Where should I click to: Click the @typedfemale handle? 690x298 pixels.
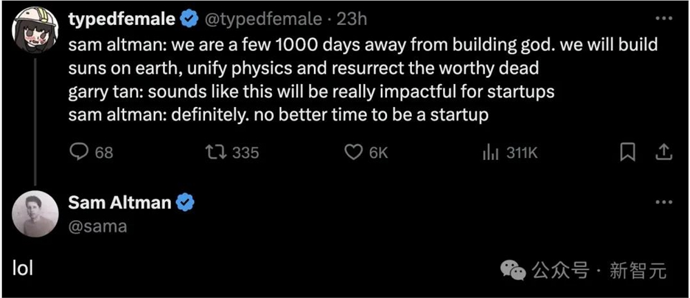point(263,20)
